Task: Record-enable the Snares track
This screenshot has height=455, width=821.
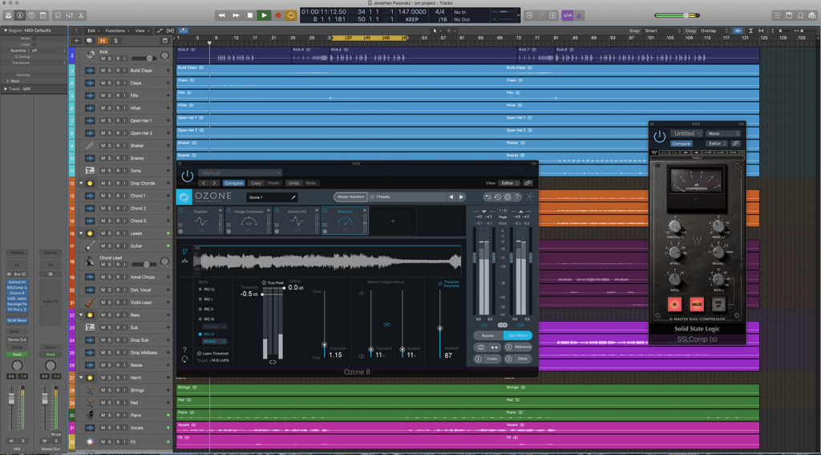Action: coord(119,158)
